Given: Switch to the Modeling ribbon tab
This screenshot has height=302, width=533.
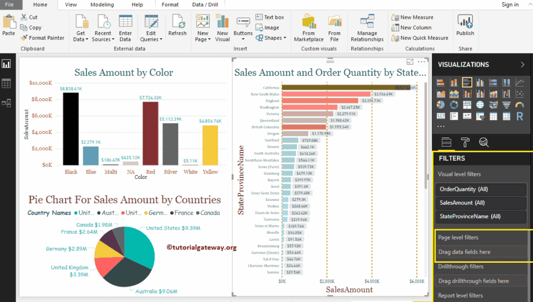Looking at the screenshot, I should click(102, 4).
